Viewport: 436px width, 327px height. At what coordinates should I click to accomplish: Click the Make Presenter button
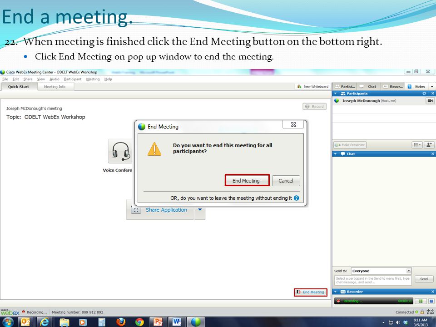click(x=350, y=145)
